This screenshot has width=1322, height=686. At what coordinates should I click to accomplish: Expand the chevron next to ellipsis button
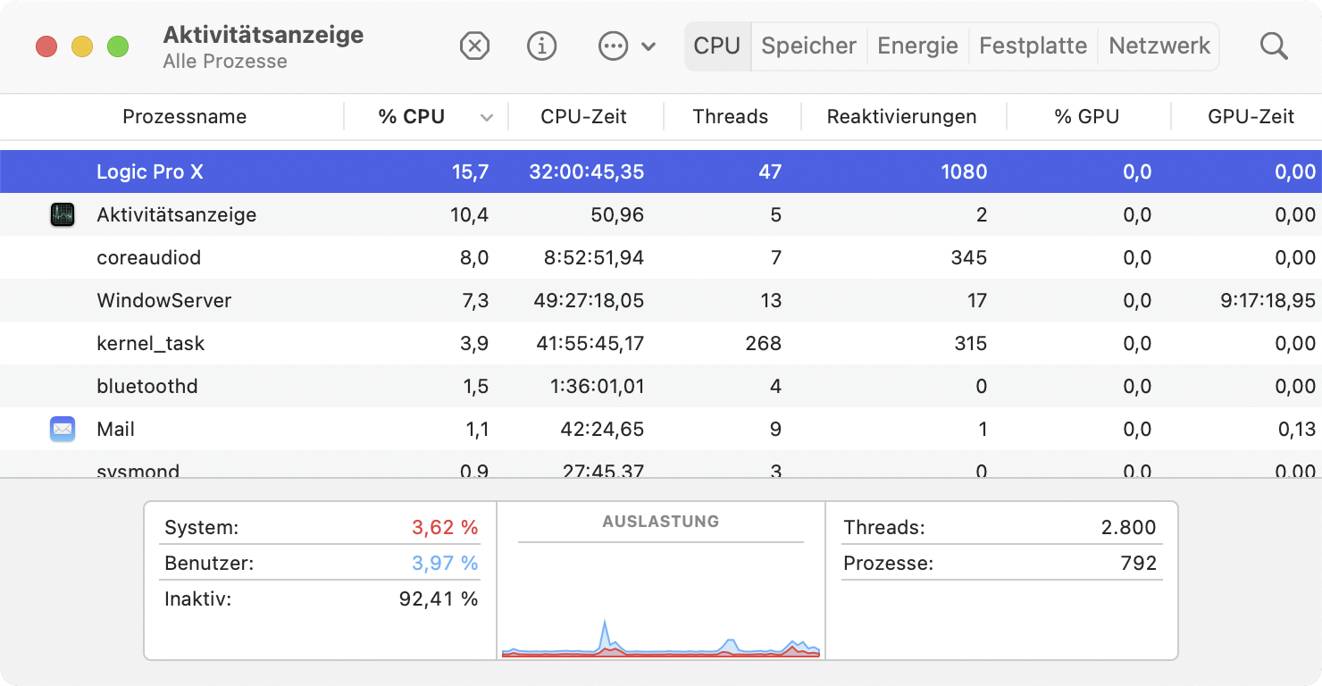pos(649,46)
